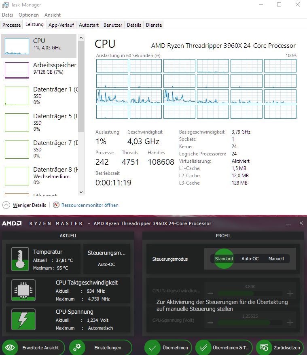Click the Übernehmen button
This screenshot has width=307, height=355.
168,348
